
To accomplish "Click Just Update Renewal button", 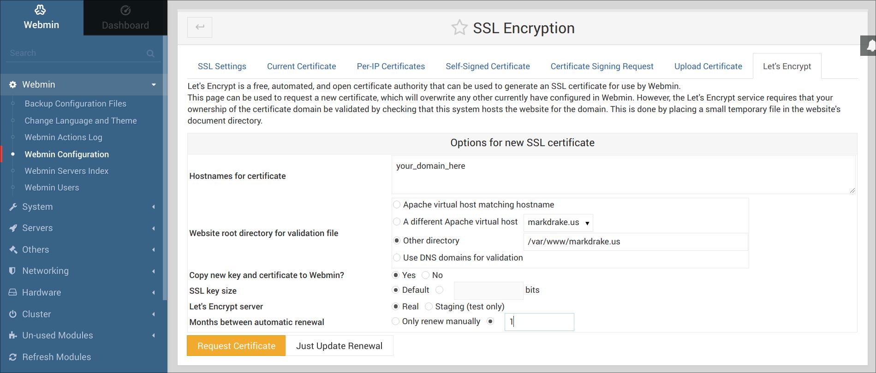I will [339, 346].
